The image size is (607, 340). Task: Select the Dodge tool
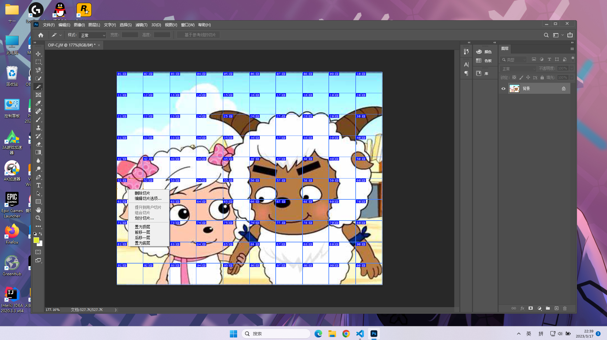[38, 169]
